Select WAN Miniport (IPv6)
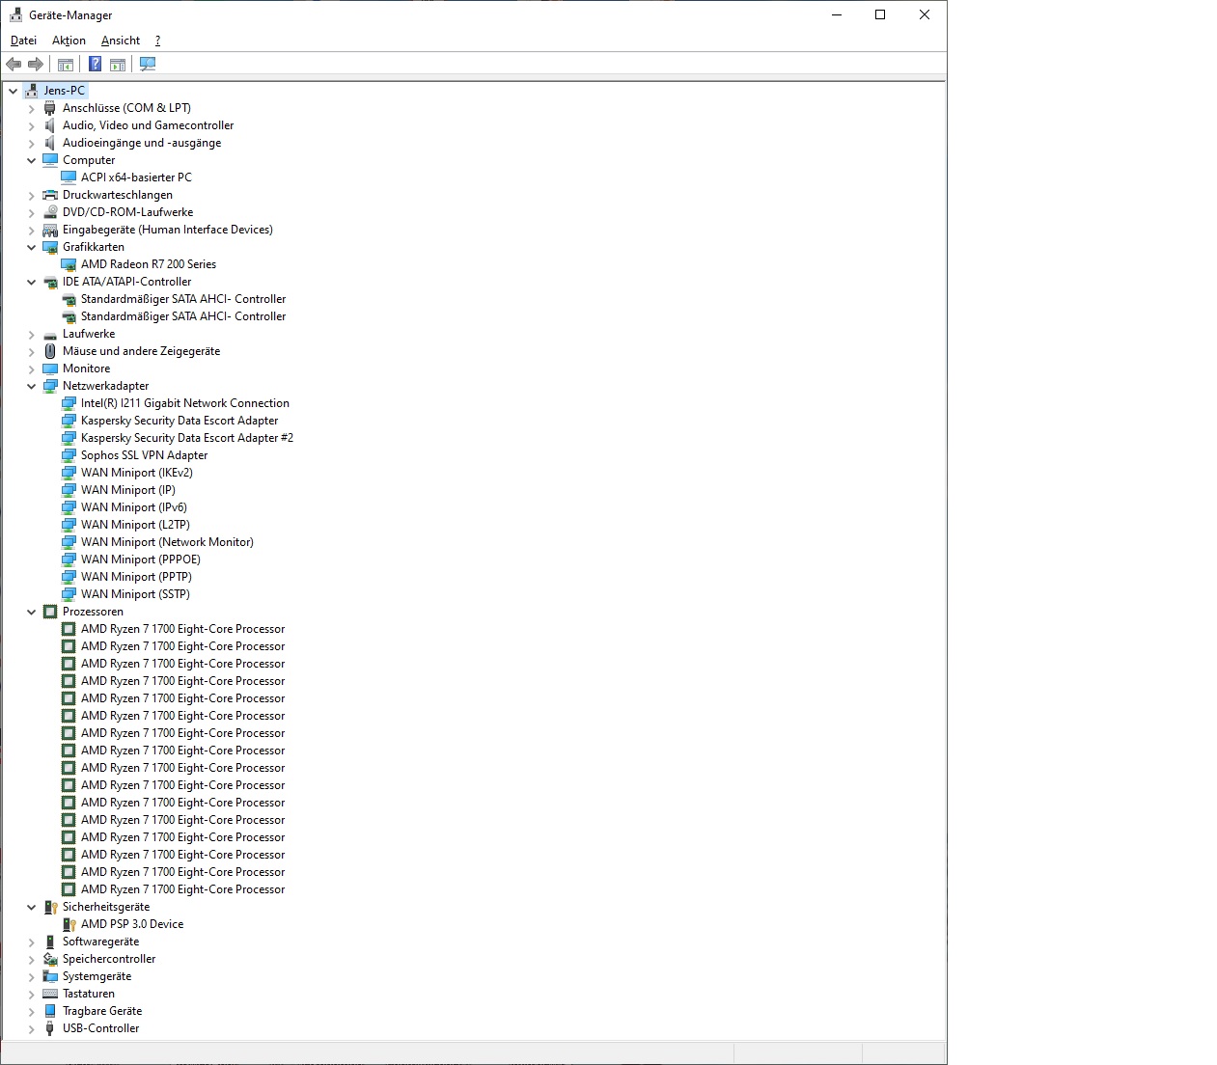 point(134,507)
